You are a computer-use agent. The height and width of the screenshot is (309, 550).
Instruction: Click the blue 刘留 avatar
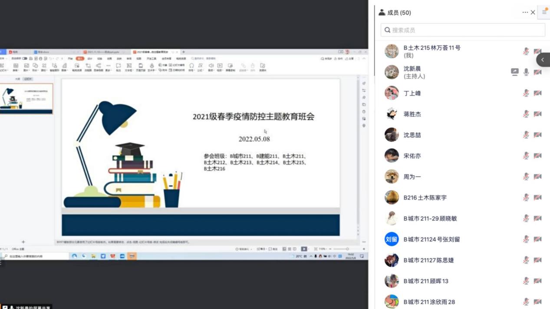click(392, 239)
